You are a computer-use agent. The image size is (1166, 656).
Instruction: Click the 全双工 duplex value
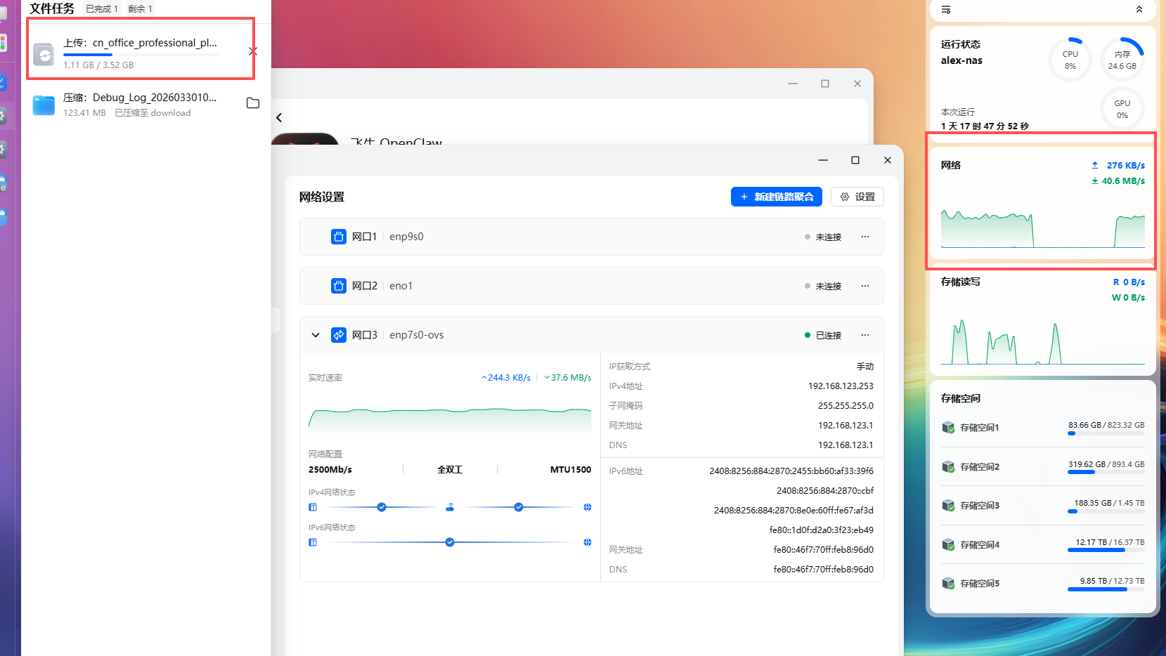450,470
